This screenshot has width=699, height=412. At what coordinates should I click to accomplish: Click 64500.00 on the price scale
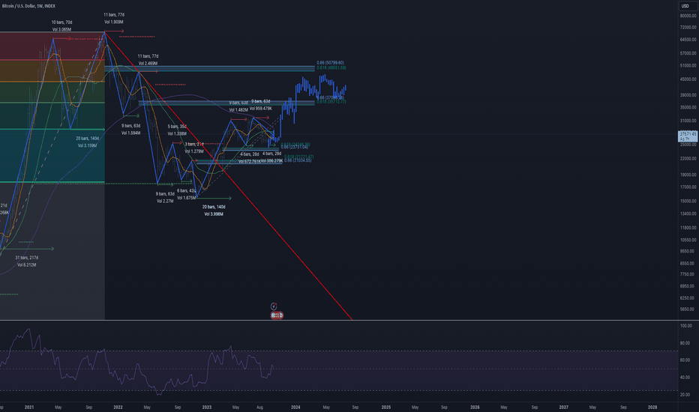pos(688,40)
